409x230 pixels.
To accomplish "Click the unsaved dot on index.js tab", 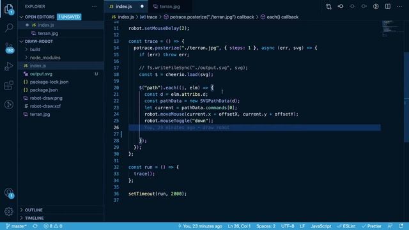I will point(142,6).
